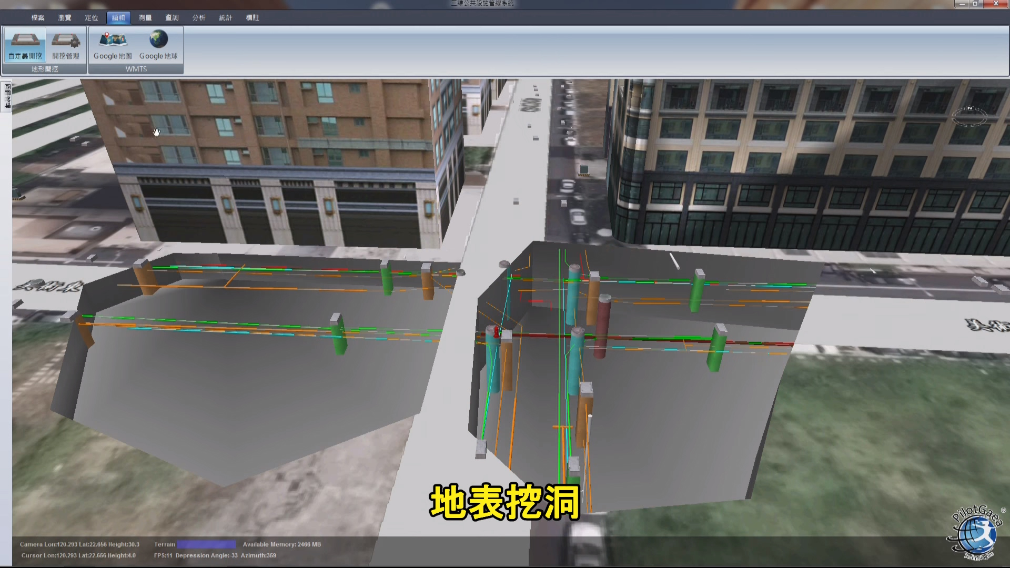
Task: Select the 自定義開挖 custom excavation tool
Action: (25, 45)
